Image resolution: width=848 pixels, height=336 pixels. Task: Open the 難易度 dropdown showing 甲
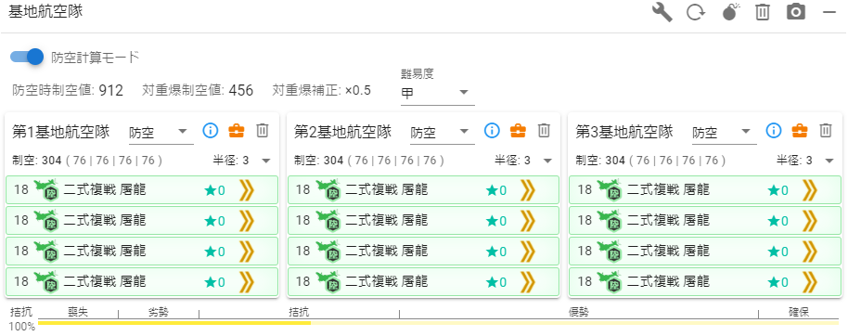tap(438, 93)
